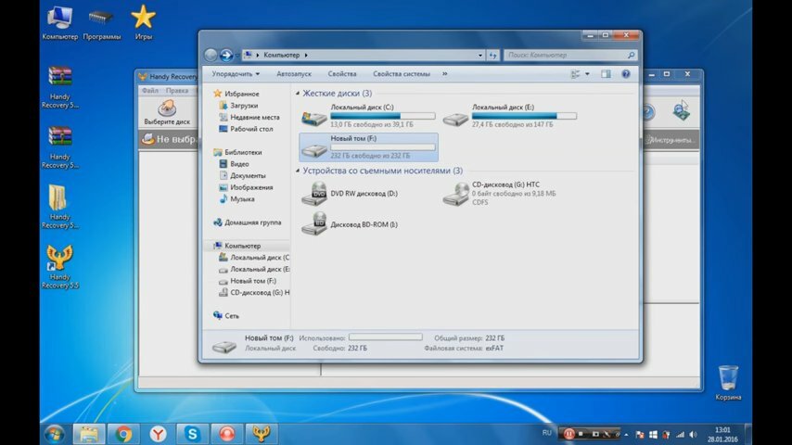
Task: Open Изображения library in navigation pane
Action: 251,187
